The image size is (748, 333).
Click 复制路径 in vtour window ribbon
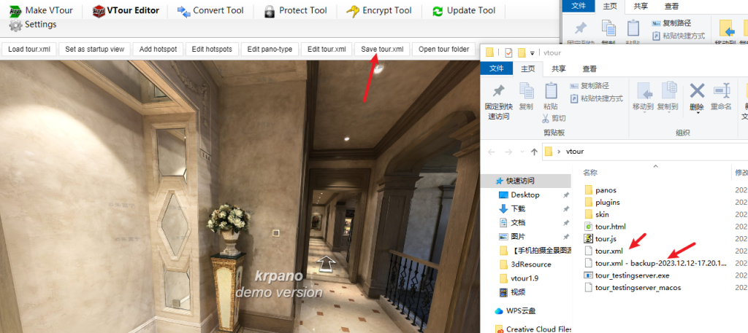pos(589,86)
